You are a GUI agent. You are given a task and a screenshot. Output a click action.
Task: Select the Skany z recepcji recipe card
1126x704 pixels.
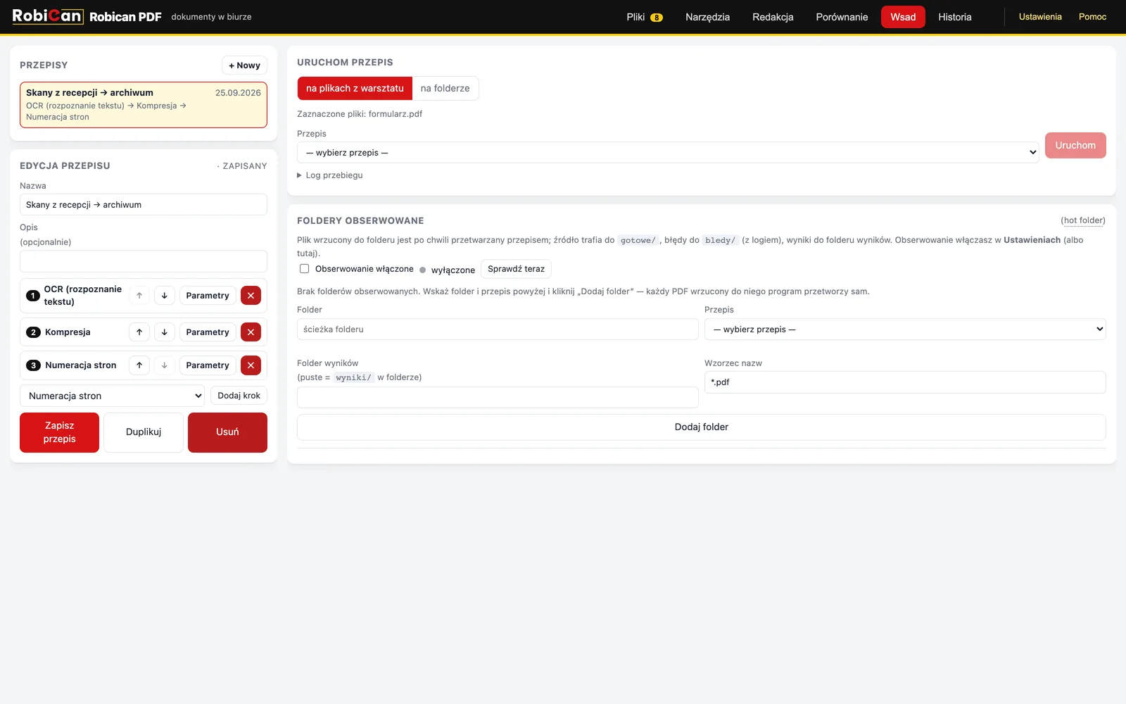144,105
